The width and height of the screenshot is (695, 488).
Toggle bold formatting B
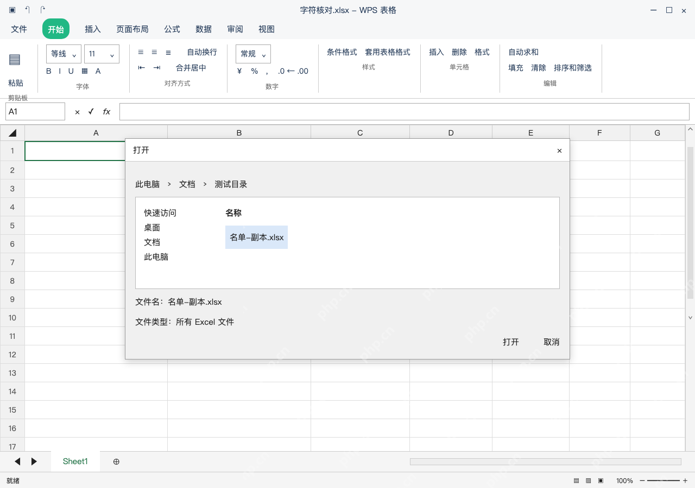point(49,71)
